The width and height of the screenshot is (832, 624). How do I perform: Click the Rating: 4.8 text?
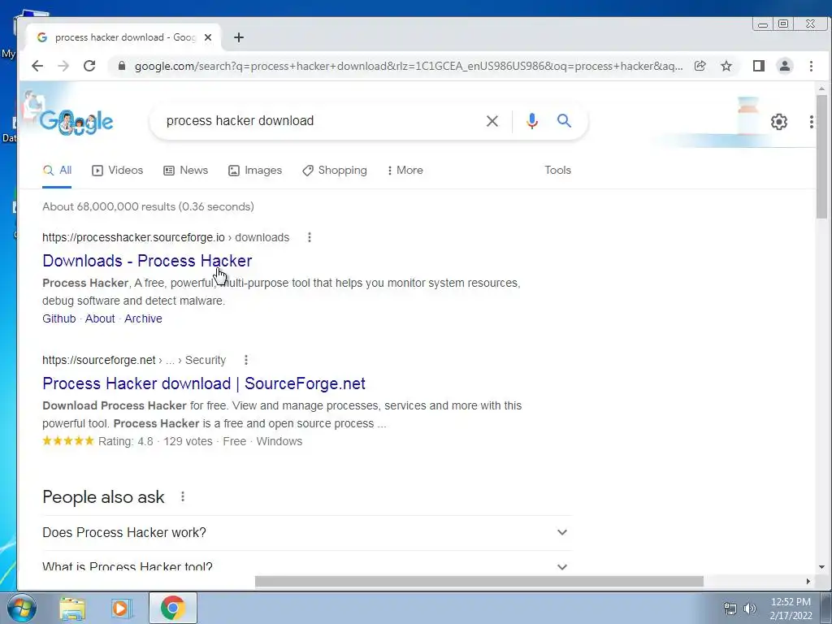[126, 441]
